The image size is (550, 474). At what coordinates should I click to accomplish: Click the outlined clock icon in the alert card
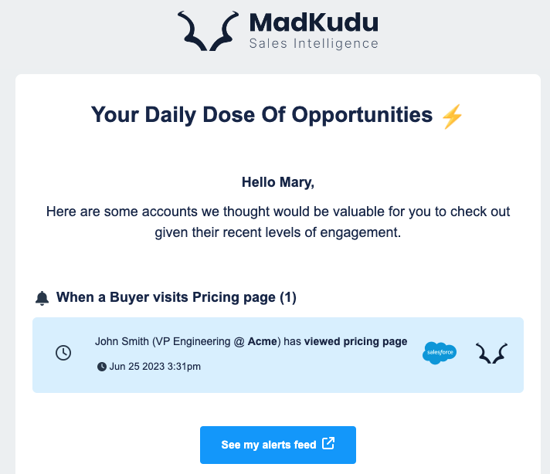(x=63, y=353)
